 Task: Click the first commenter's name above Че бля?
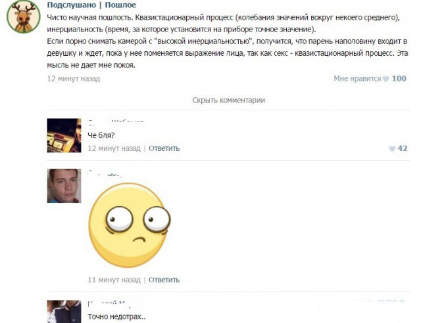click(x=116, y=123)
